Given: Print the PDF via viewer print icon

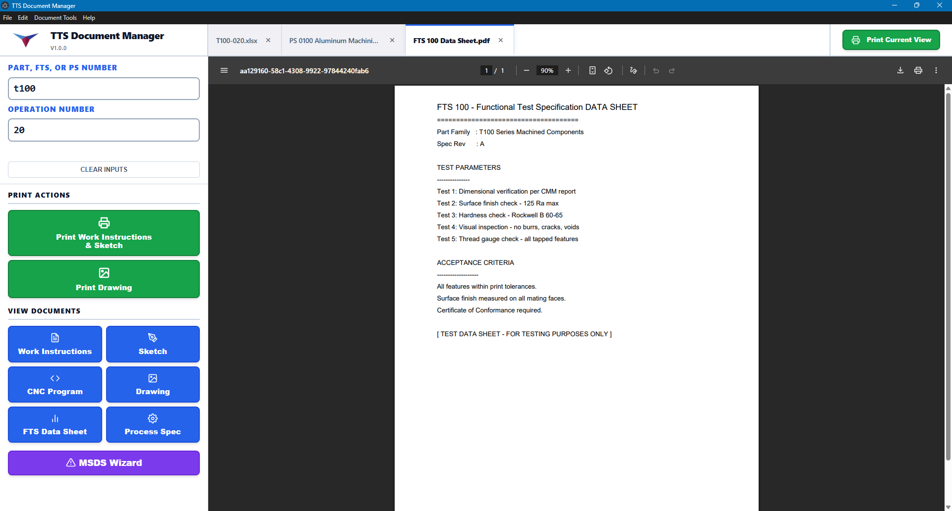Looking at the screenshot, I should [918, 70].
